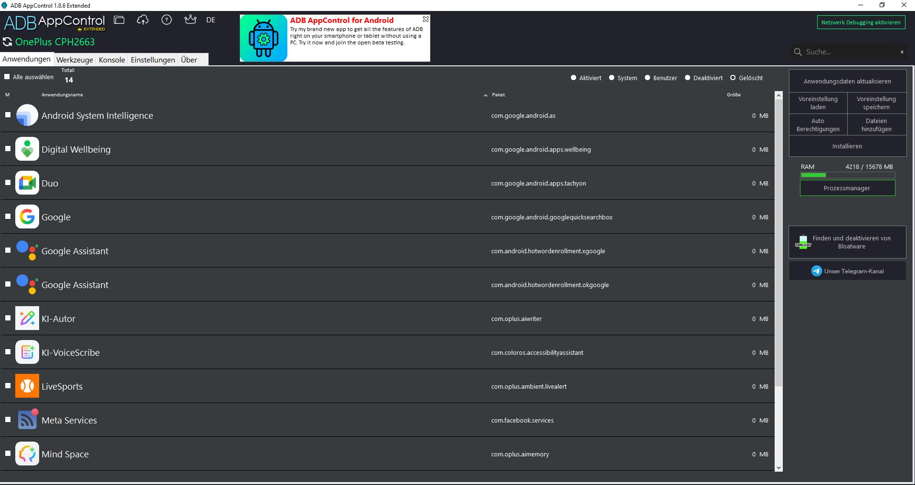Click the Debloat wizard icon

(803, 242)
